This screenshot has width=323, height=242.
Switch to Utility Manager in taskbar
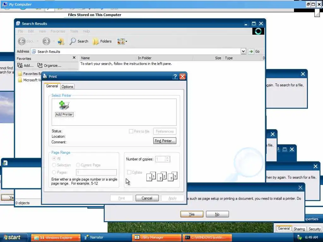pos(157,238)
